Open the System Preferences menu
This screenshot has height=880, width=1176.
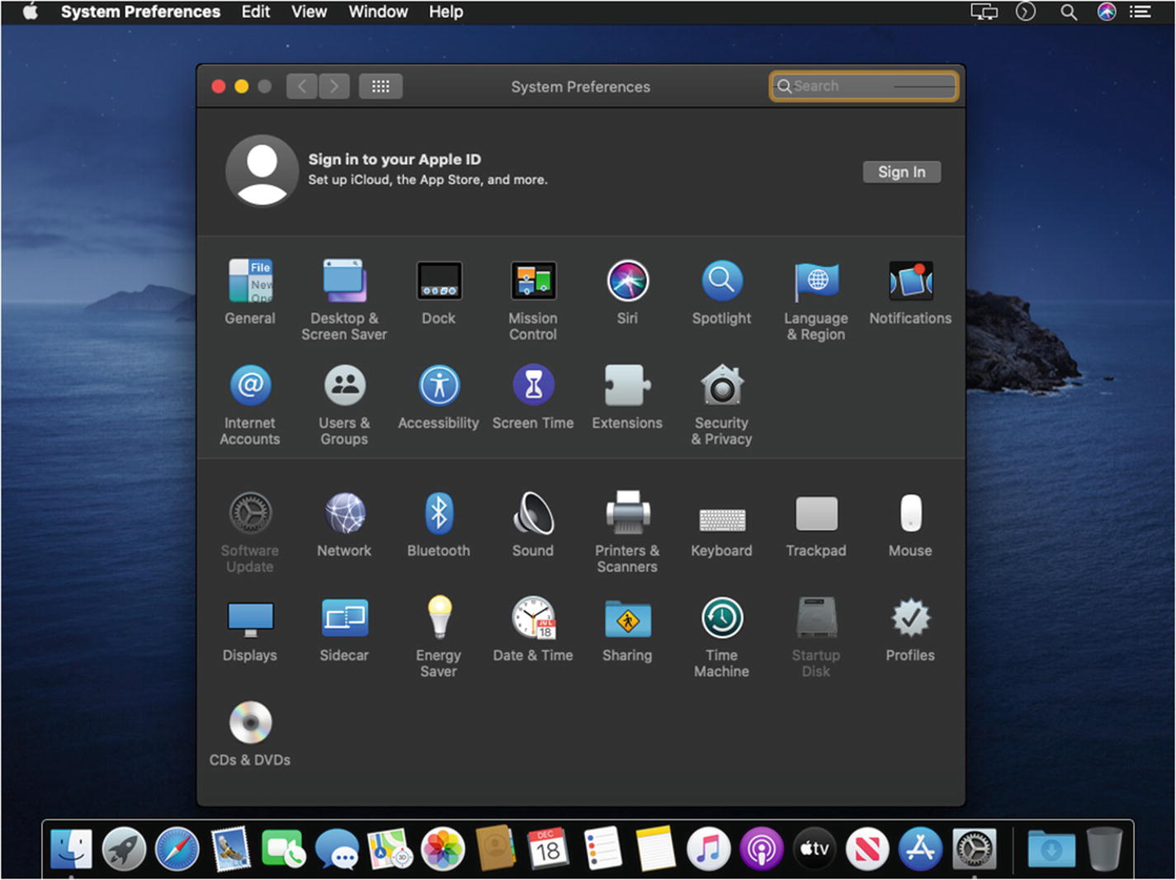(140, 12)
